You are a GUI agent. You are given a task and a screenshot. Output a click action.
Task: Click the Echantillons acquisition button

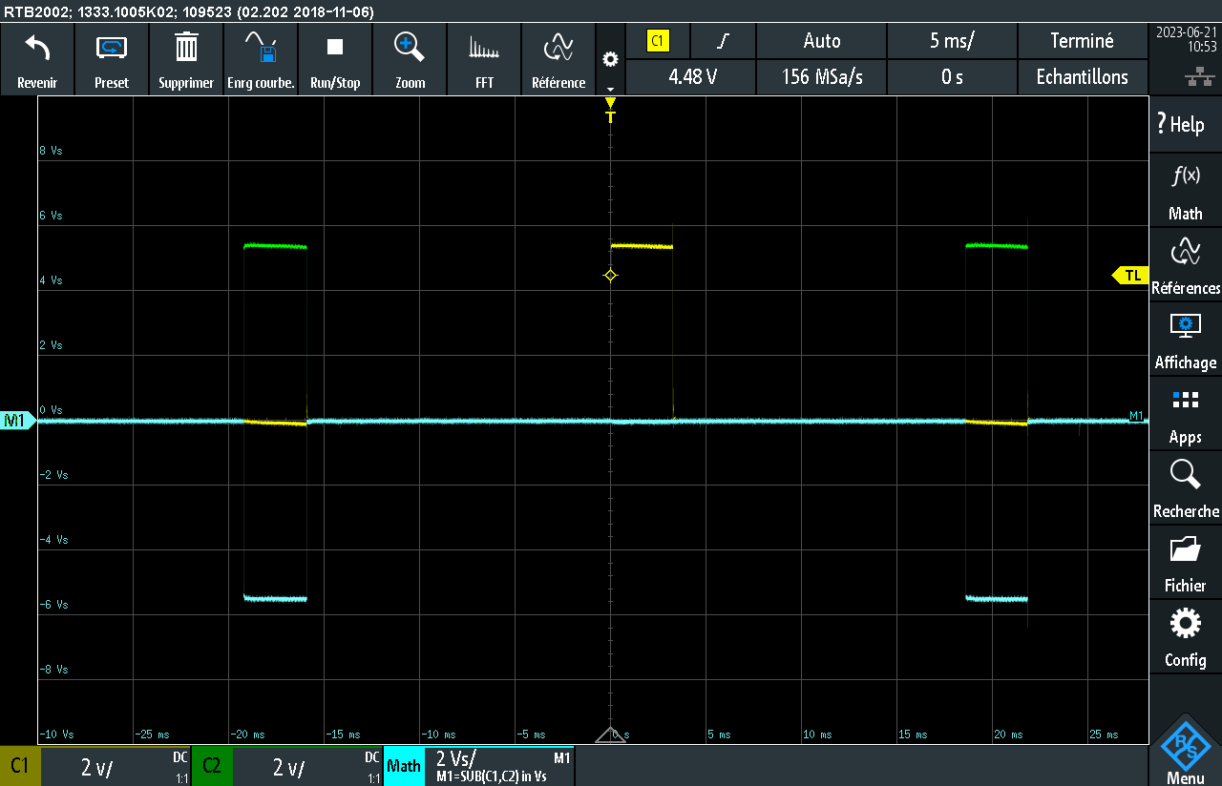click(x=1082, y=77)
